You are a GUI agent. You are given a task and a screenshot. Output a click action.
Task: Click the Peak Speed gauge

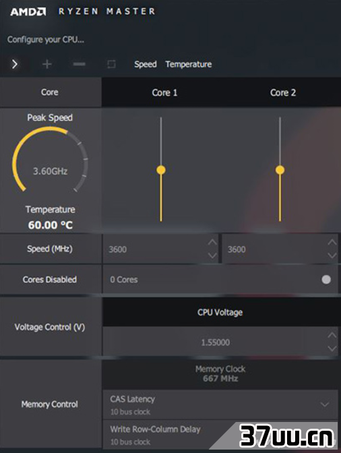50,159
